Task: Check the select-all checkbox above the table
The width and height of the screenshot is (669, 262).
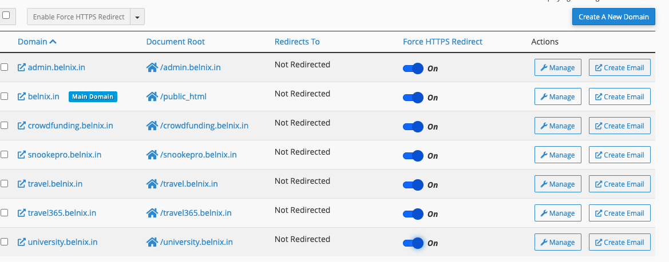Action: point(6,16)
